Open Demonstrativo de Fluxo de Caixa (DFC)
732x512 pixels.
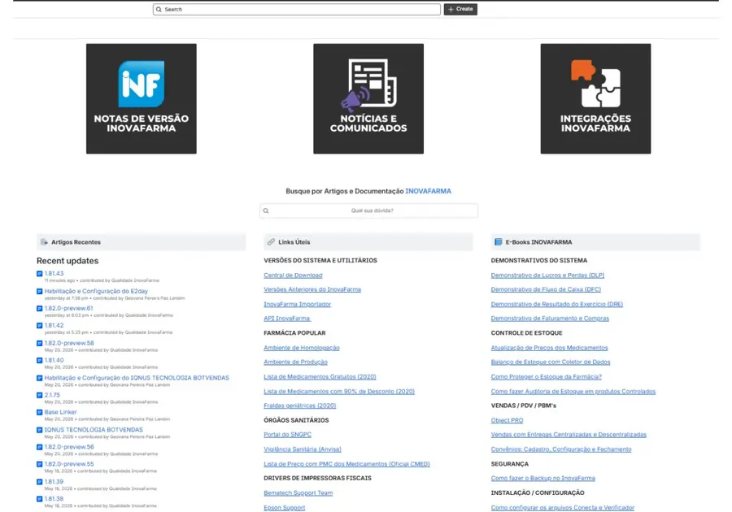[546, 289]
